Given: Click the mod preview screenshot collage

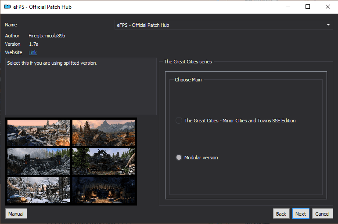Looking at the screenshot, I should point(71,162).
